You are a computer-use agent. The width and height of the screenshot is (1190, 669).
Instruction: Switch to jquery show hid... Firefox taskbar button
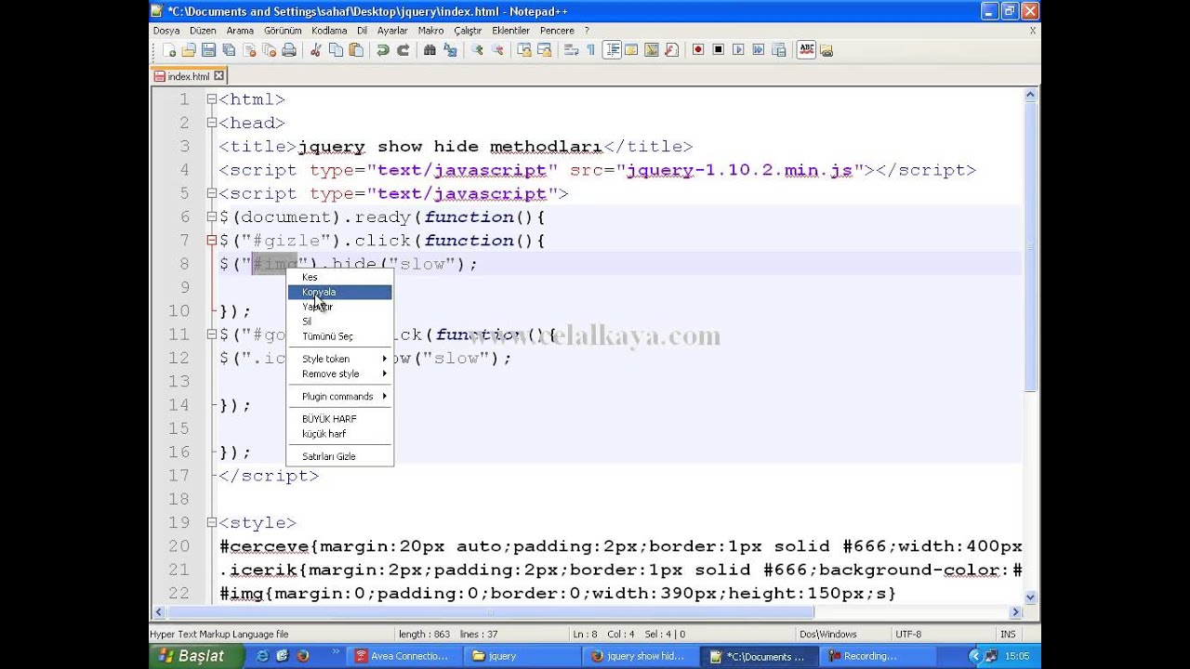pos(639,656)
